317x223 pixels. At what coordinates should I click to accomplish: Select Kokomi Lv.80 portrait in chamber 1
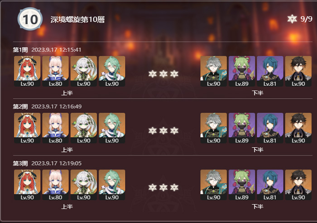(x=55, y=71)
